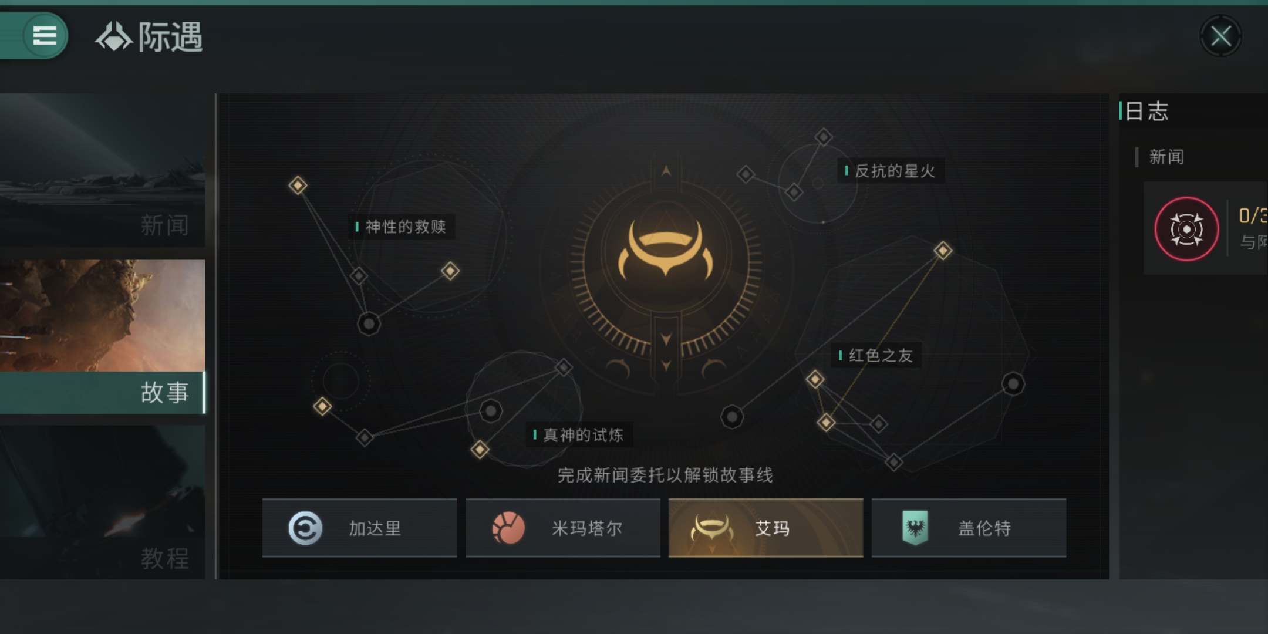This screenshot has height=634, width=1268.
Task: Select the 盖伦特 faction tab
Action: tap(969, 528)
